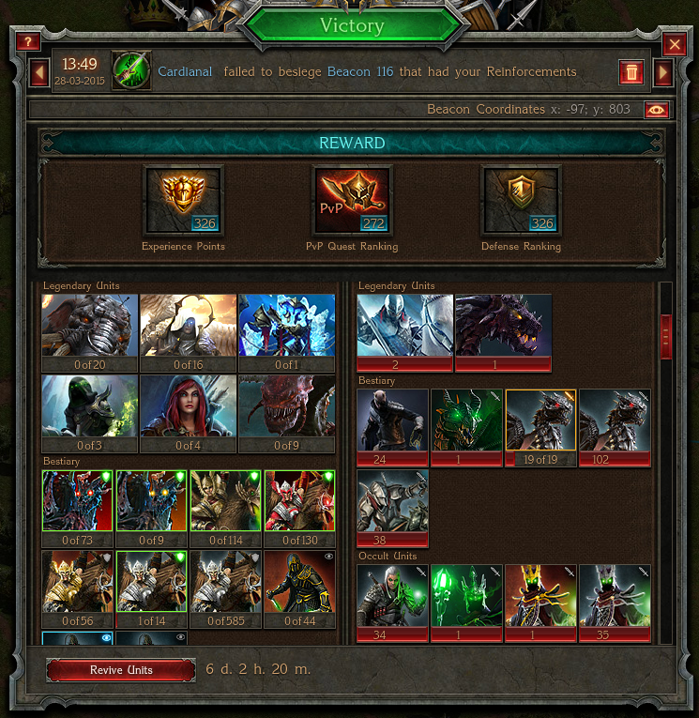Open help with the question mark icon
Viewport: 699px width, 718px height.
pyautogui.click(x=28, y=42)
